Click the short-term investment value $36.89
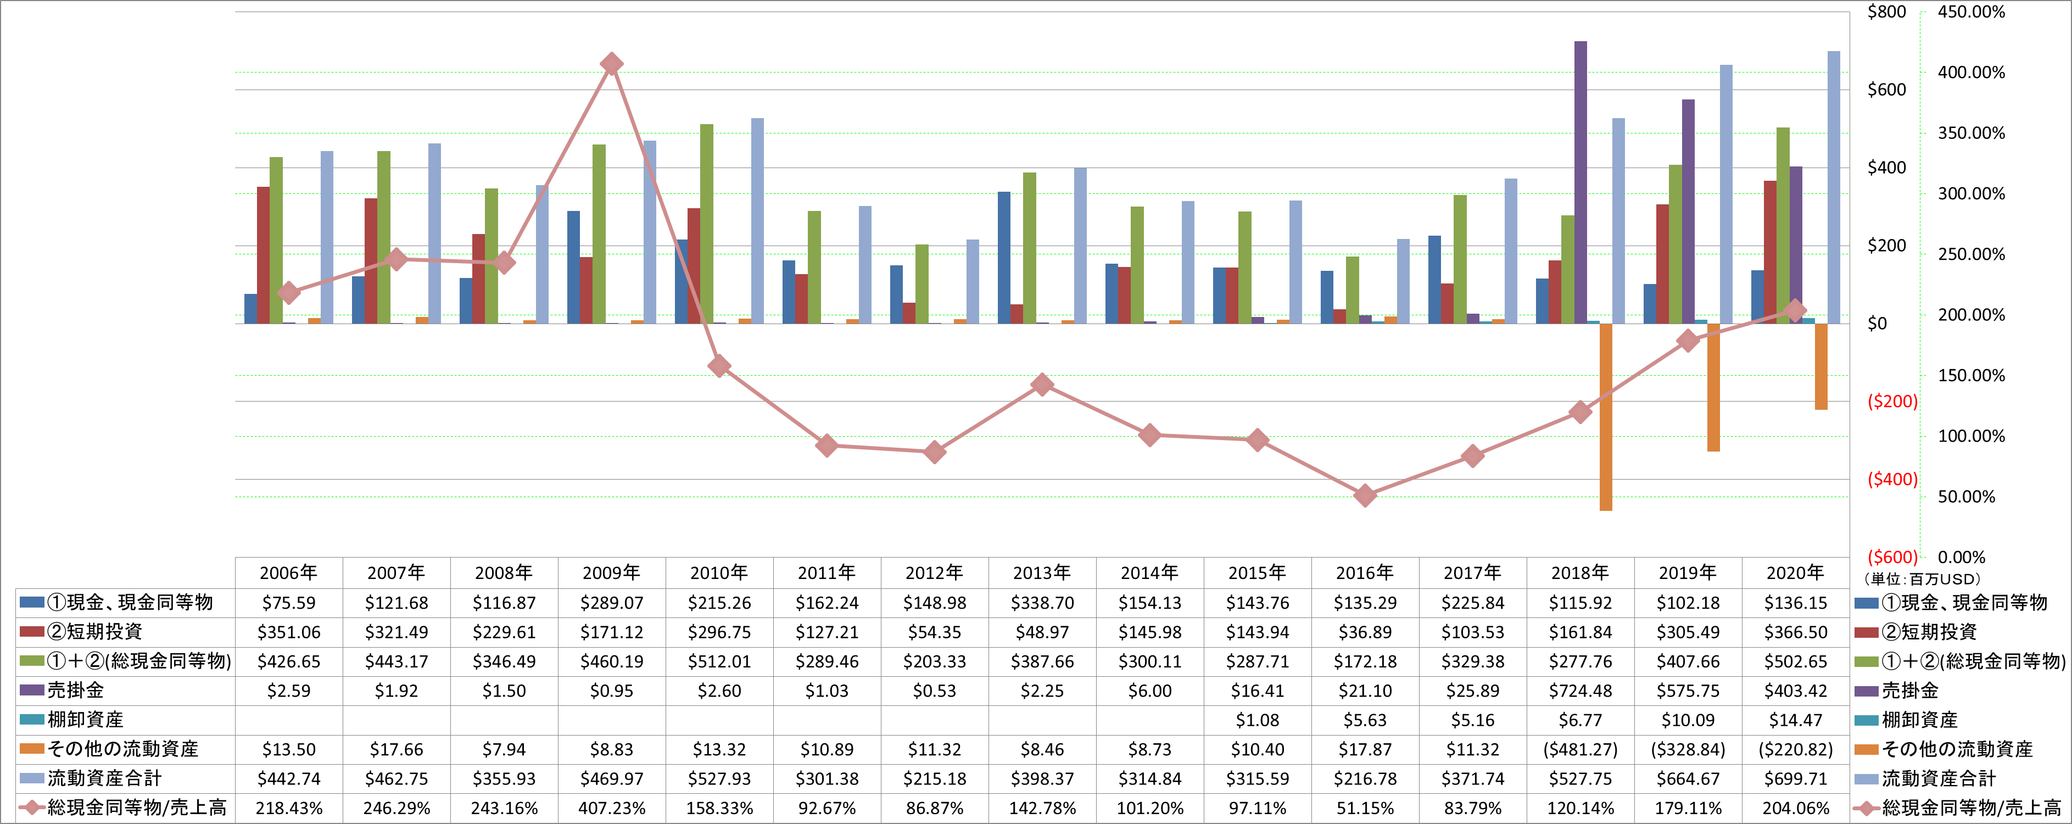2072x824 pixels. click(x=1365, y=632)
